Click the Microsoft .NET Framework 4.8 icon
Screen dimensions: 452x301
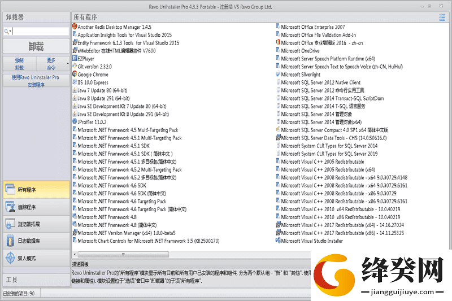coord(75,217)
